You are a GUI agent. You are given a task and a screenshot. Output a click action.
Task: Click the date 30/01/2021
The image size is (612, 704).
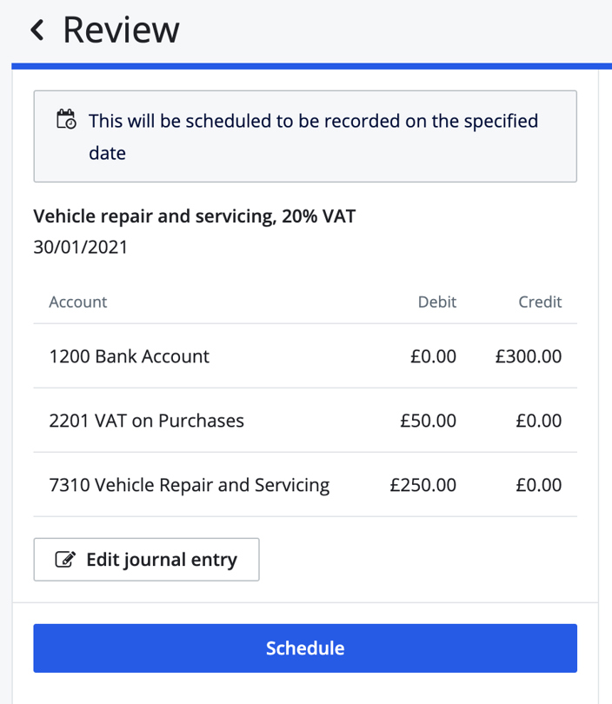(79, 247)
